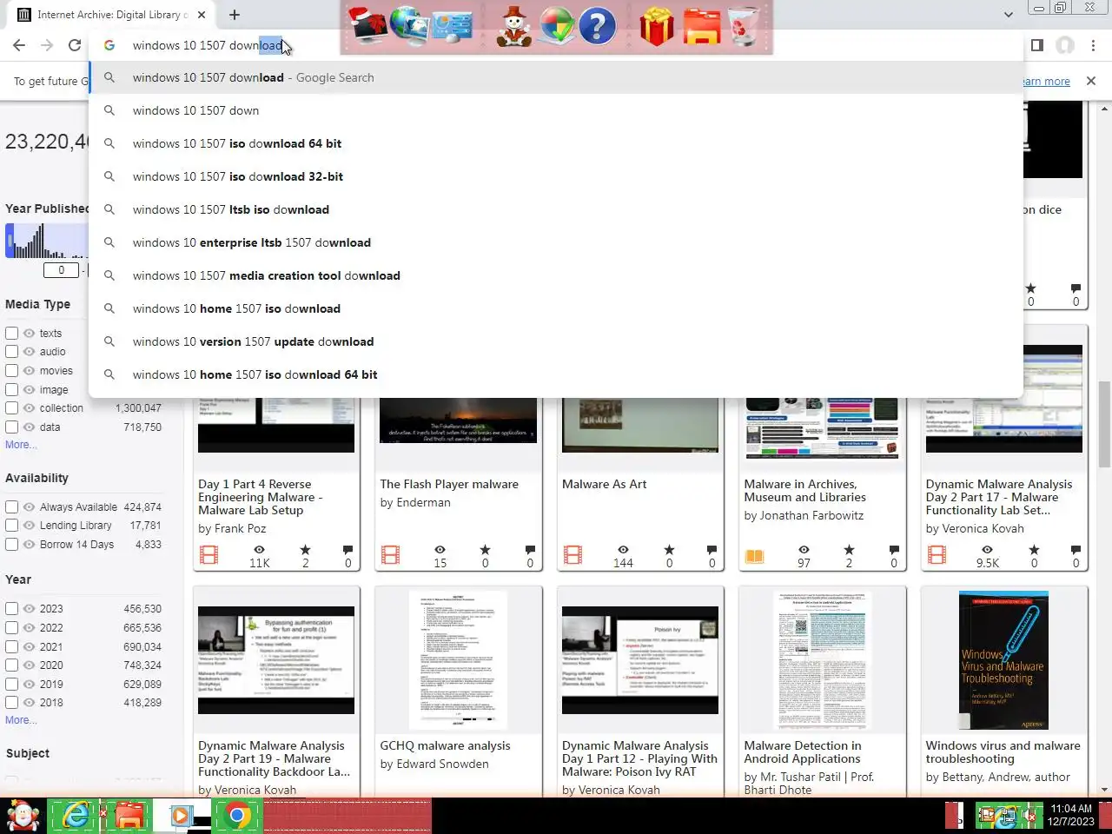Click the year range box showing 0

click(x=61, y=270)
